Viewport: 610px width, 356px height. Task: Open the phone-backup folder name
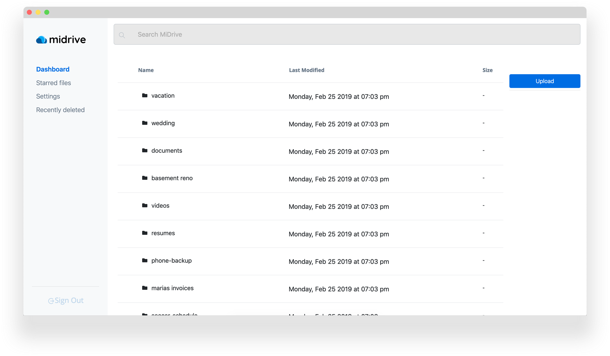tap(171, 261)
